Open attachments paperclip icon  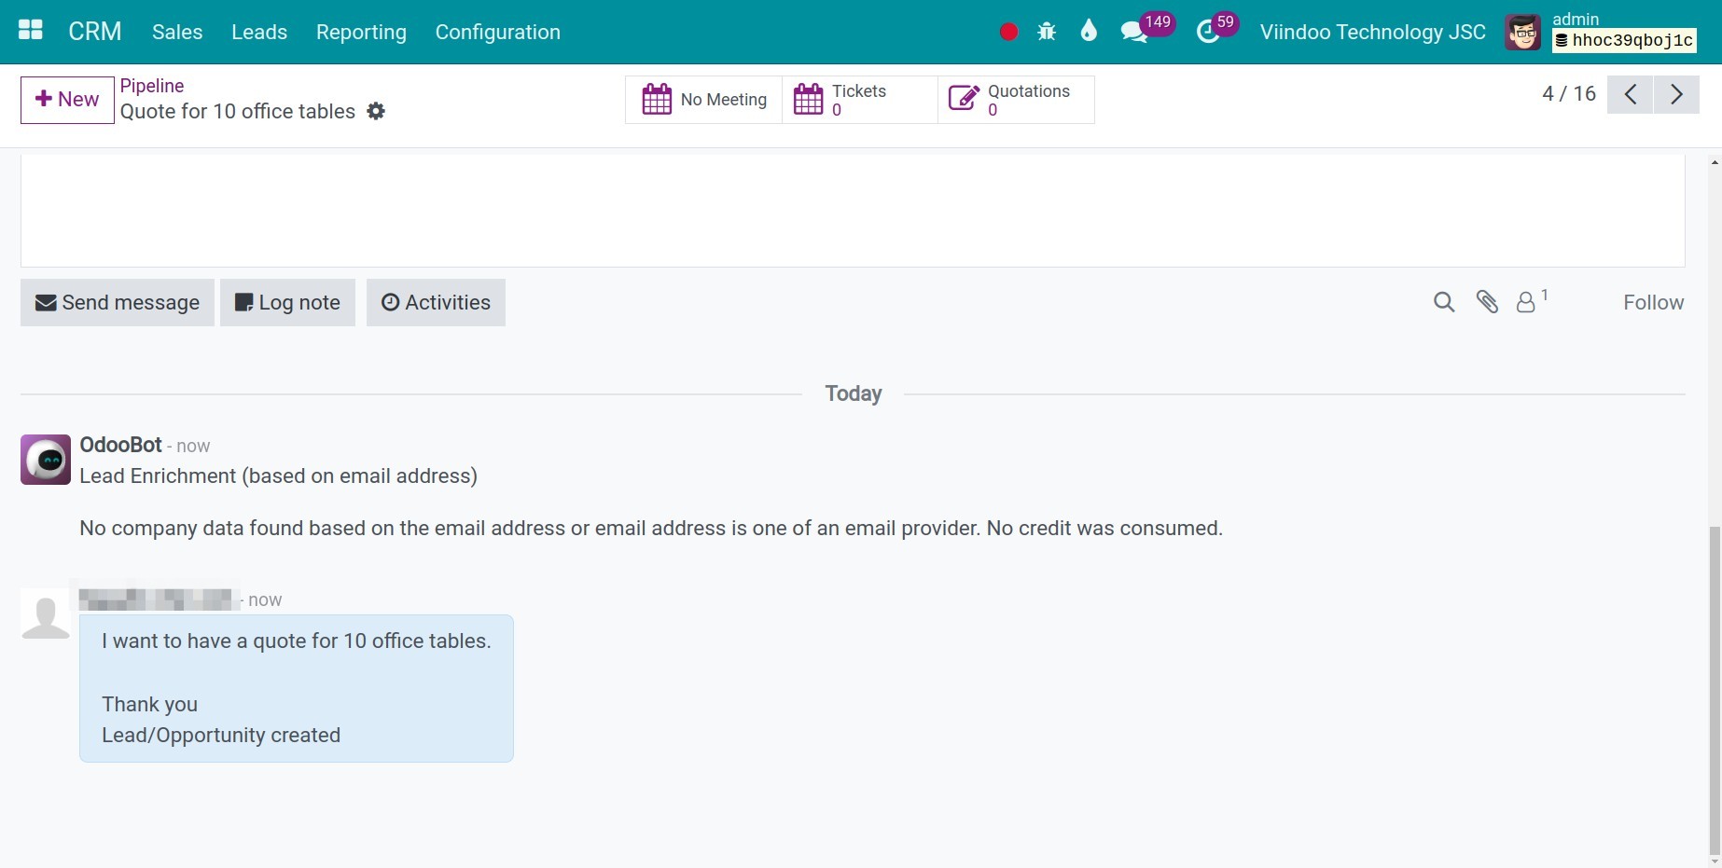(1487, 302)
